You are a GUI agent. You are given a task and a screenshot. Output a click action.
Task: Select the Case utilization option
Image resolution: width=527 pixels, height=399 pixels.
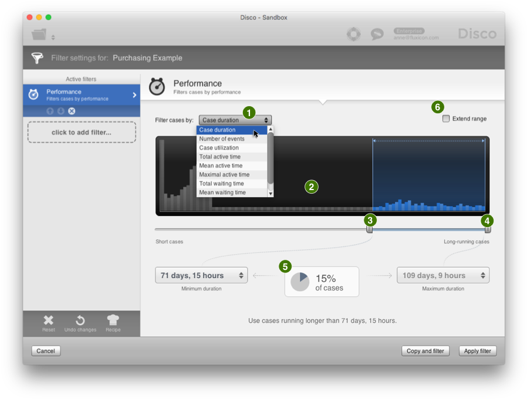pos(219,148)
